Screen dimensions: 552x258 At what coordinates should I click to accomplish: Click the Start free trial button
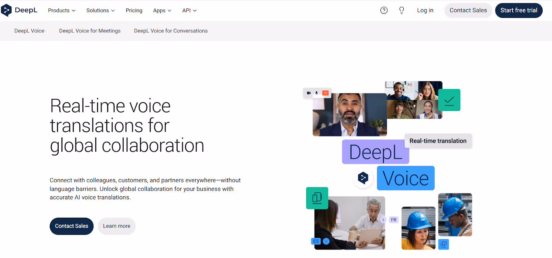[519, 10]
